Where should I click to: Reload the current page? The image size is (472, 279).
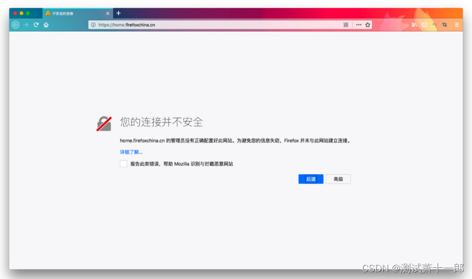point(36,25)
